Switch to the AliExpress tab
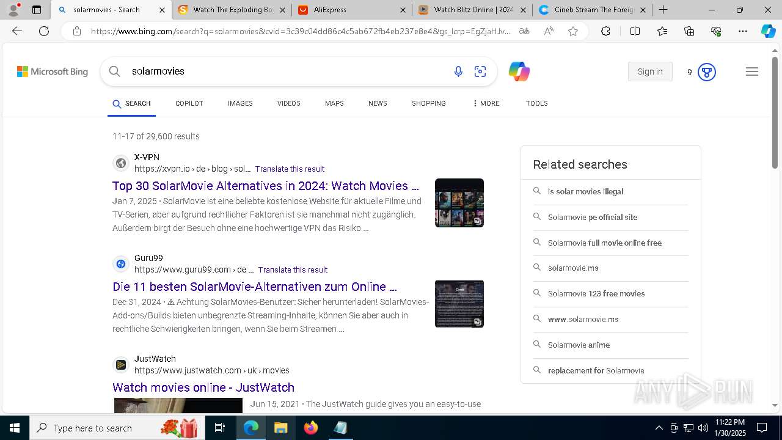 tap(353, 10)
